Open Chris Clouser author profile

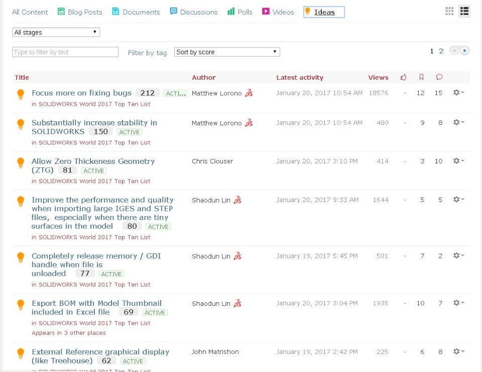212,161
